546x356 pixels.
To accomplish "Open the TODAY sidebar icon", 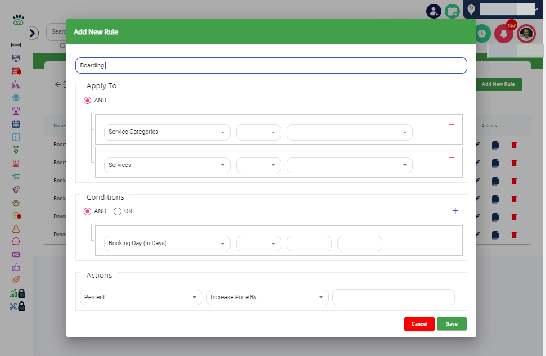I will pos(16,45).
